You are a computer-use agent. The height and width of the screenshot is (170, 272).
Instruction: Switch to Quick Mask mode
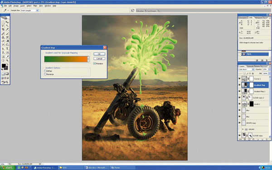(7, 74)
